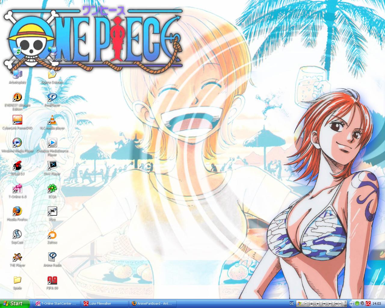Click the FIFA 09 shortcut icon
The image size is (385, 308).
52,280
